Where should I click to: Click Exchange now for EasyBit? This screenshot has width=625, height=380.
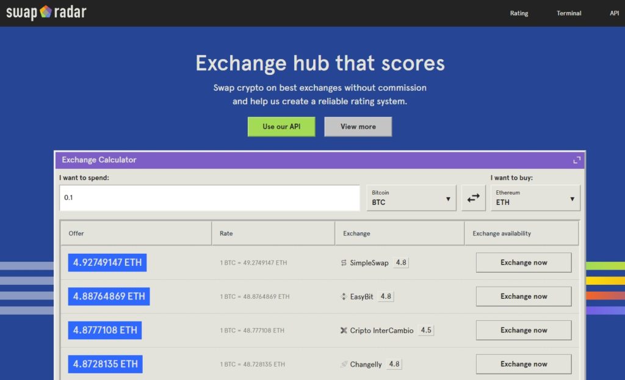[524, 296]
